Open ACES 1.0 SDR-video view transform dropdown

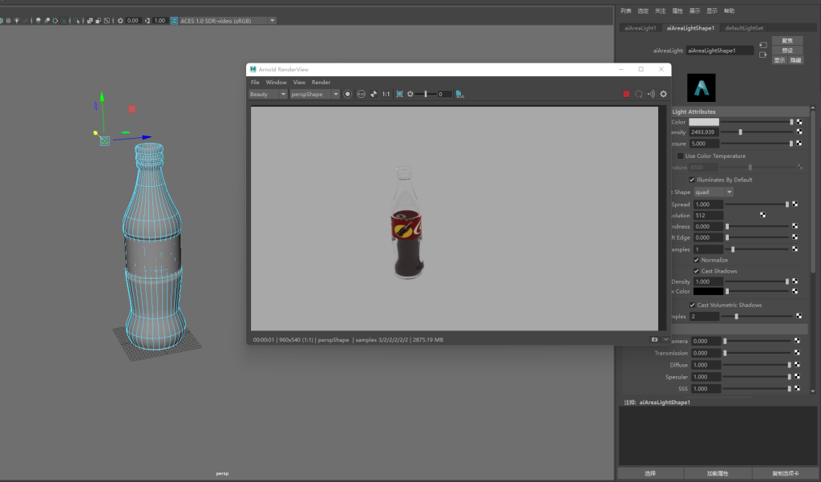coord(227,20)
